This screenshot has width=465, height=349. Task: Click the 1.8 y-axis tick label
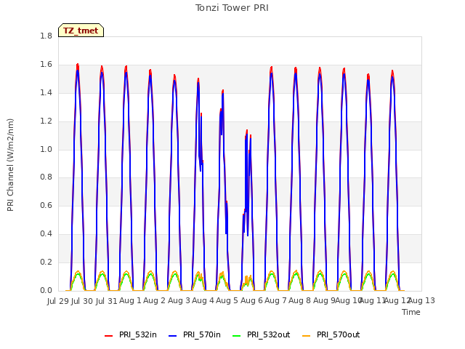[x=46, y=36]
